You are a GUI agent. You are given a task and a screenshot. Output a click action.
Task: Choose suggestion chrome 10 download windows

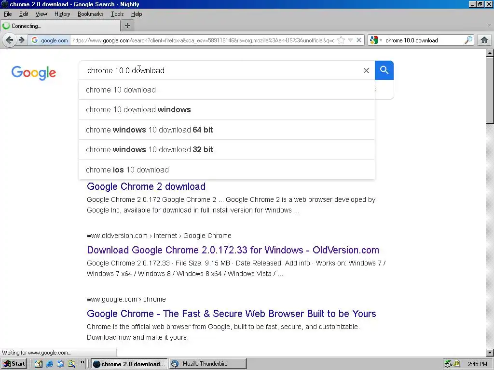tap(227, 109)
